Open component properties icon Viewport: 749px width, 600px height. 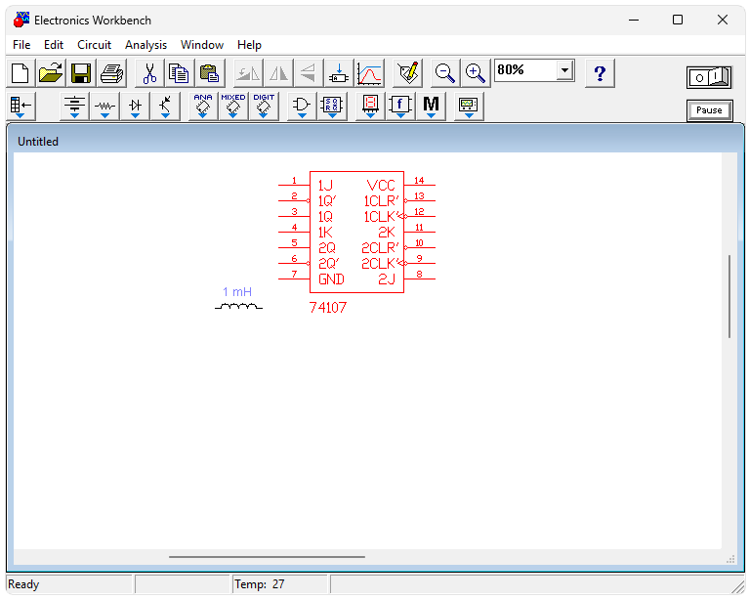tap(407, 73)
